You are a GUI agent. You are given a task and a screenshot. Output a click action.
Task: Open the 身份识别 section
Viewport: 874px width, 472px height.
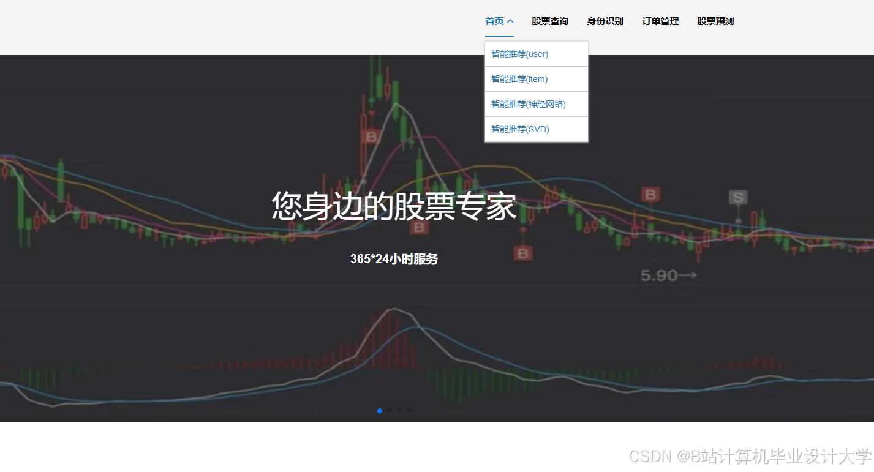[605, 21]
